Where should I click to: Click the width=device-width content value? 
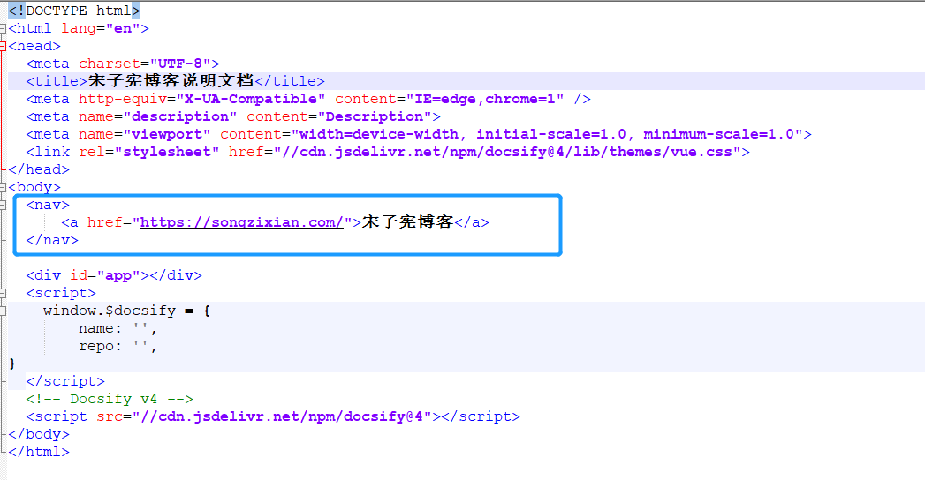(379, 134)
